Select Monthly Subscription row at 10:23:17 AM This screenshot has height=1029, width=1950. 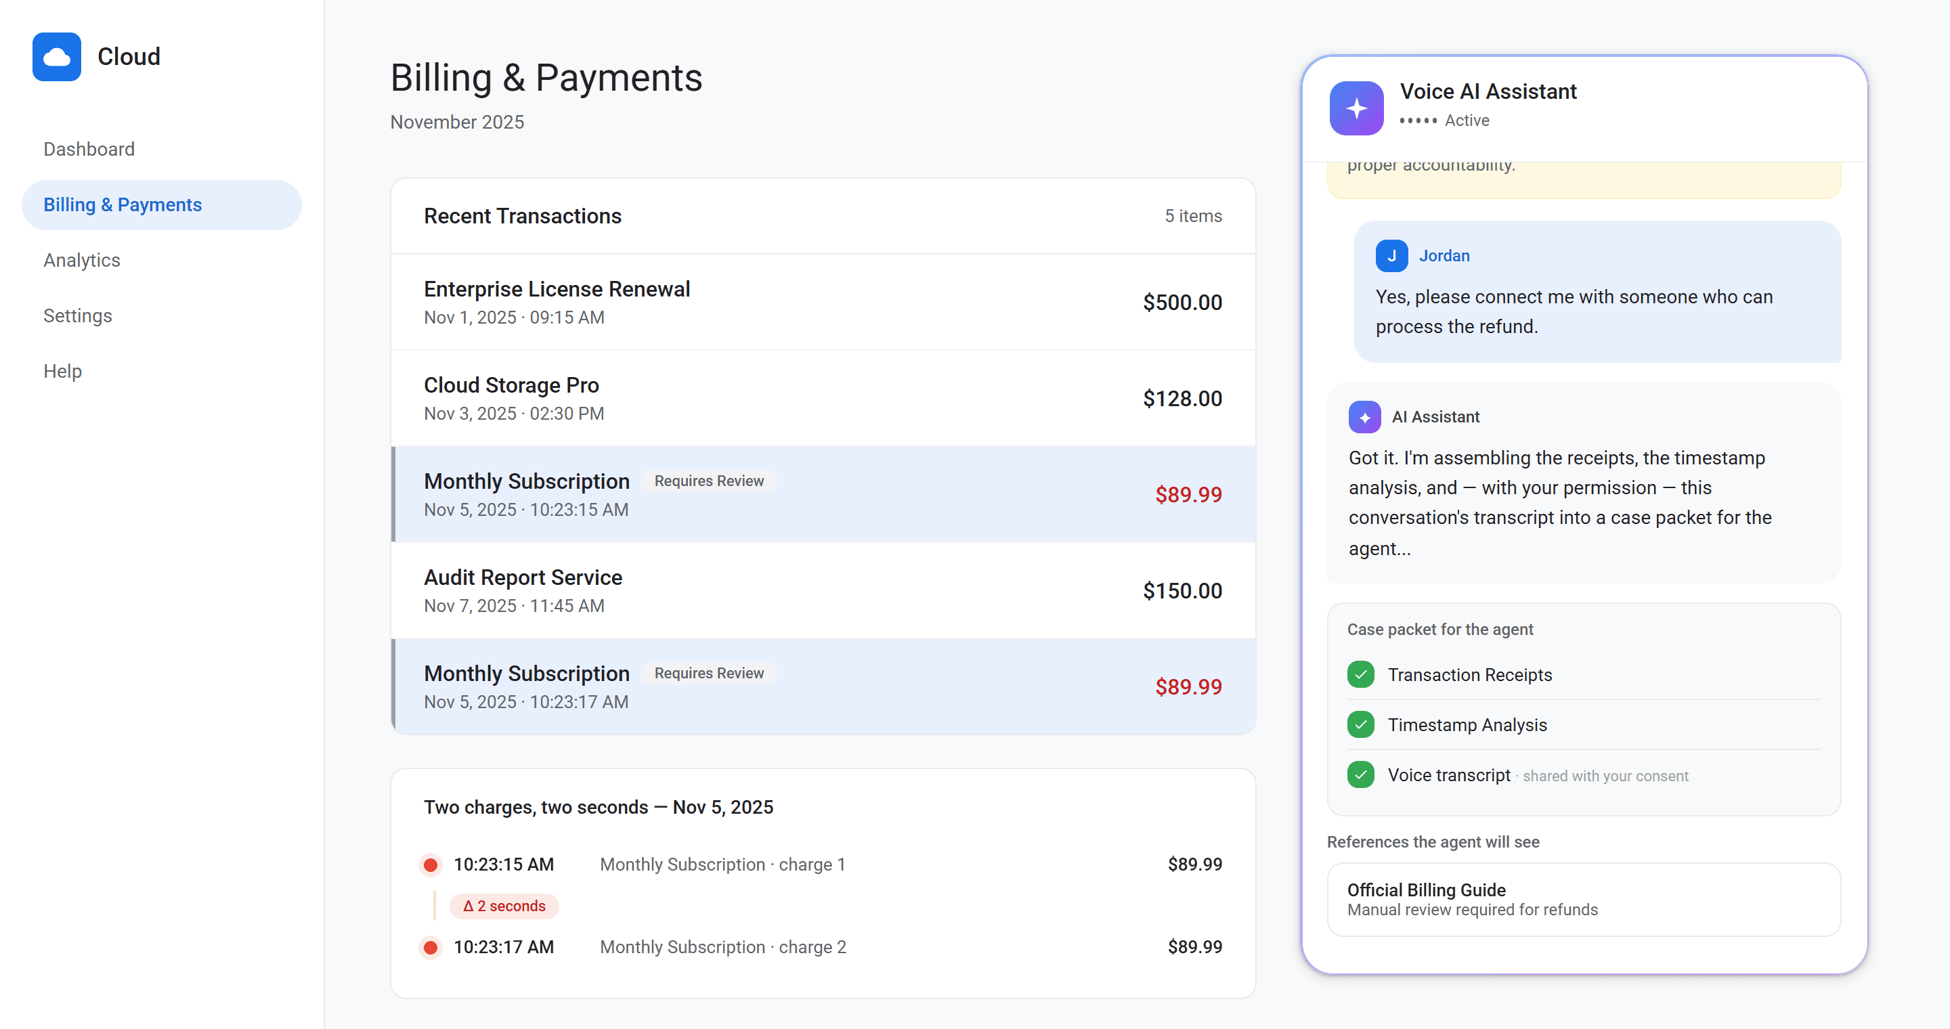823,686
